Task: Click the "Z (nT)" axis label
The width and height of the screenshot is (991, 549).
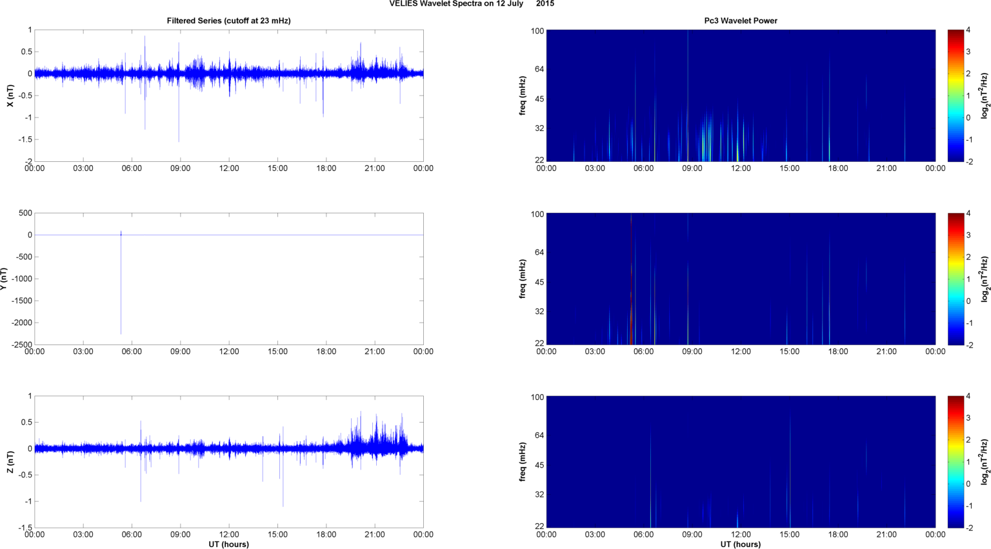Action: (x=10, y=462)
